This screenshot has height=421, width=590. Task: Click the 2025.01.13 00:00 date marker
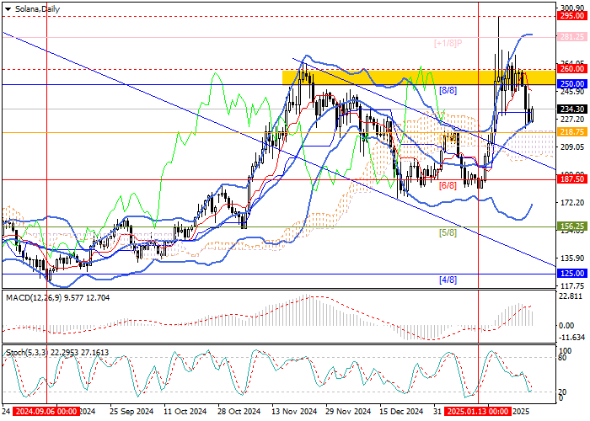(x=478, y=413)
